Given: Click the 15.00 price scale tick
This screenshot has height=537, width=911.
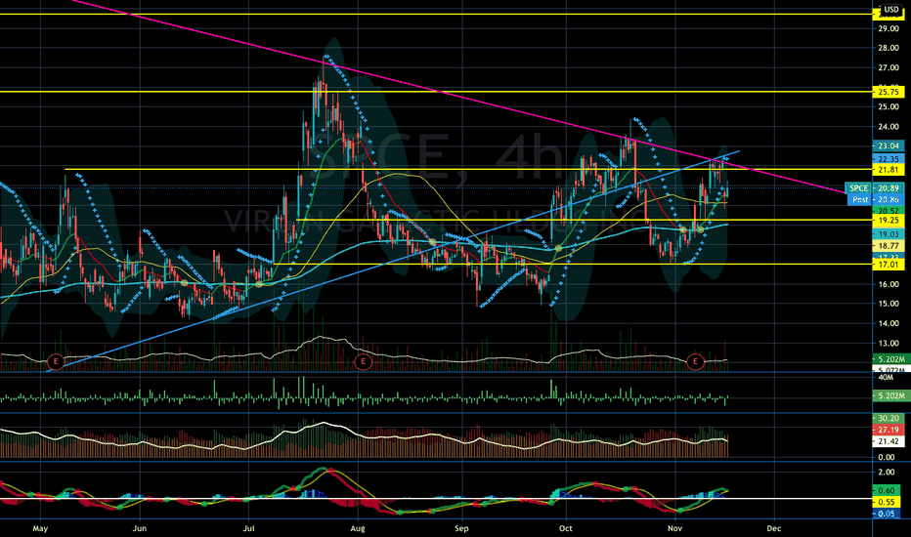Looking at the screenshot, I should coord(889,304).
